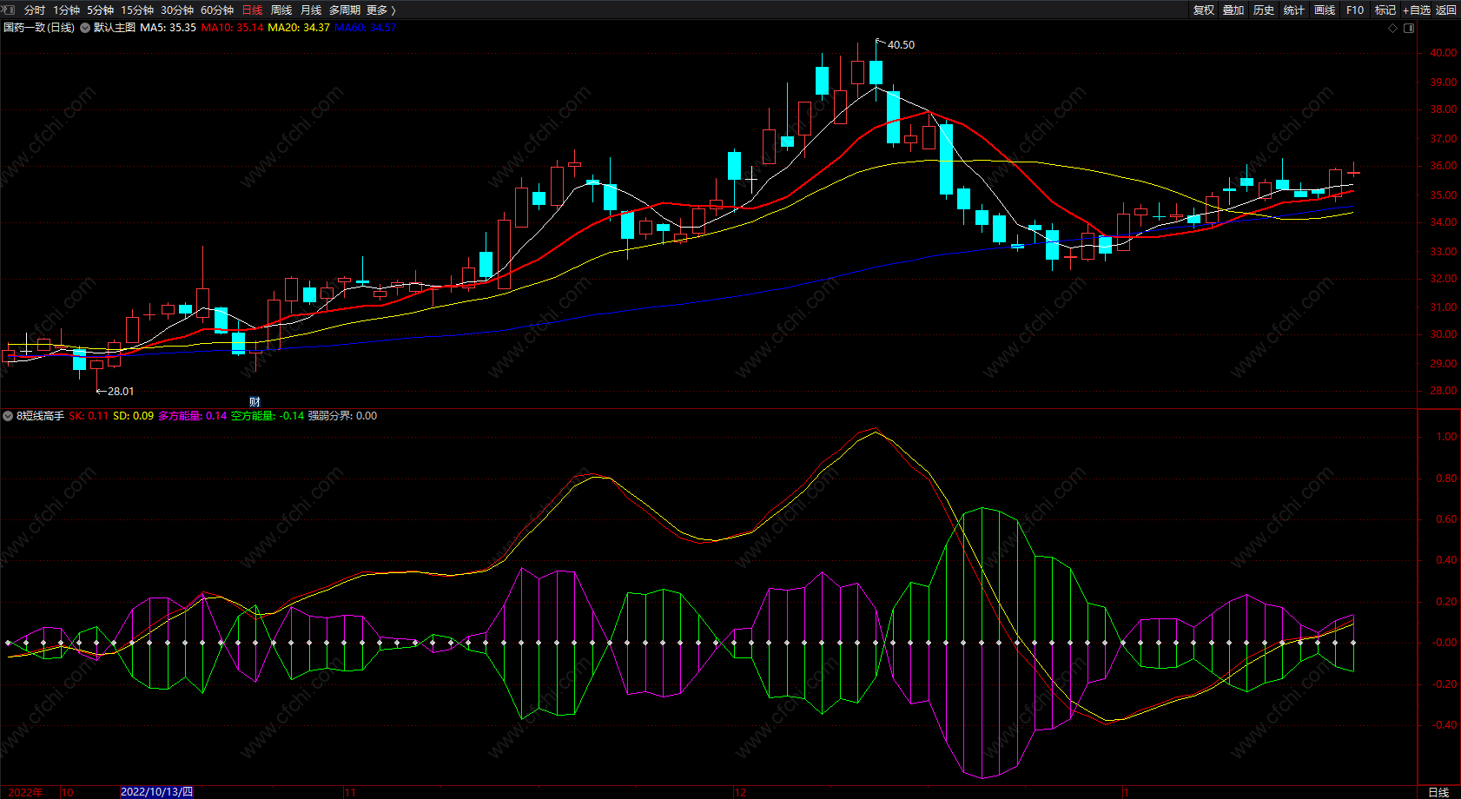Click the 2022/10/13/四 date marker
This screenshot has width=1461, height=799.
pyautogui.click(x=156, y=792)
